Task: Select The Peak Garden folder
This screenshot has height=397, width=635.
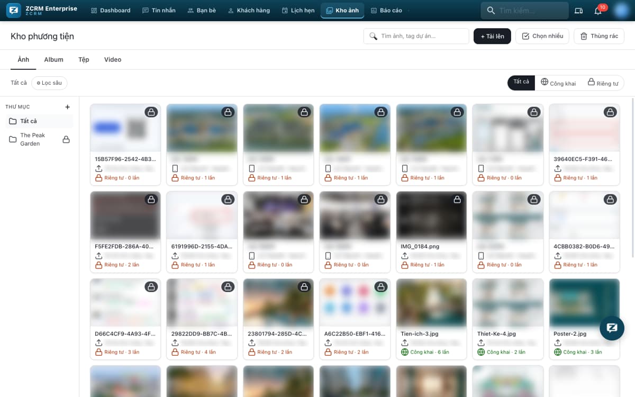Action: pos(40,139)
